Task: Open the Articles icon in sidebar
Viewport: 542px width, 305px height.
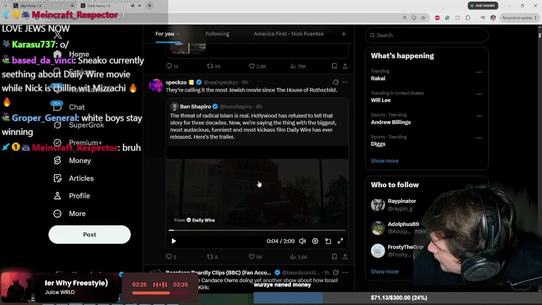Action: [58, 178]
